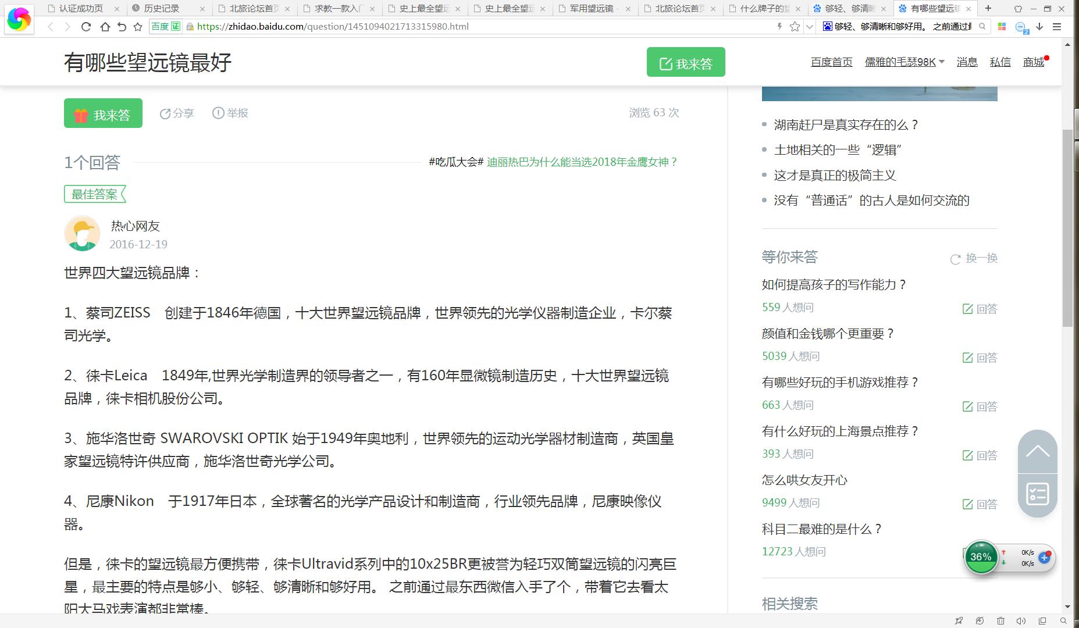The image size is (1079, 628).
Task: Answer the 663人想问 question
Action: (980, 406)
